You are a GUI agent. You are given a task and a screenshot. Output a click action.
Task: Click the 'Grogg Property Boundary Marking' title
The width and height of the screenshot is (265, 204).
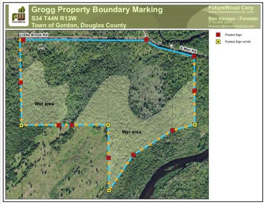[x=97, y=10]
